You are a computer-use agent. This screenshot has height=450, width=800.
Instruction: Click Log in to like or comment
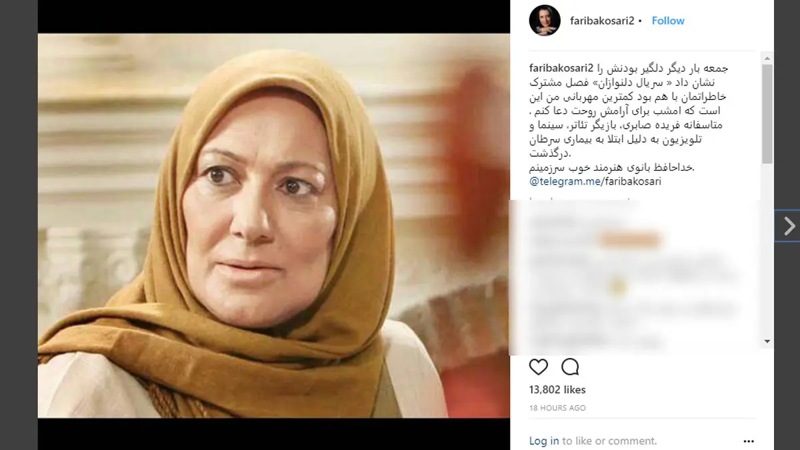pyautogui.click(x=544, y=441)
